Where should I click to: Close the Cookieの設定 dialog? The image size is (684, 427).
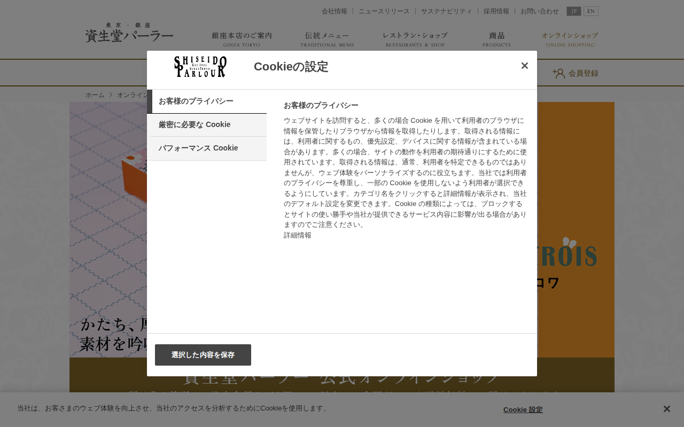point(524,65)
